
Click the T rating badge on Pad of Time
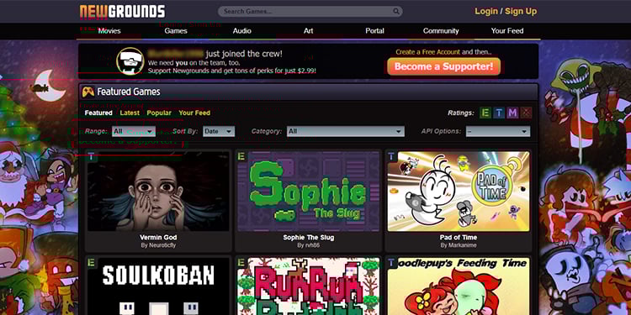pos(391,156)
